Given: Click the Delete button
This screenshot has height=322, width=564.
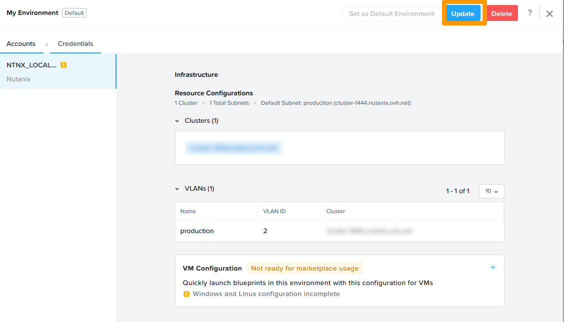Looking at the screenshot, I should (x=501, y=13).
